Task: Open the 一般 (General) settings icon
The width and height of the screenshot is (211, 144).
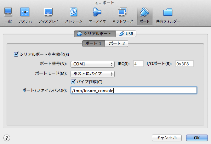Action: tap(8, 15)
